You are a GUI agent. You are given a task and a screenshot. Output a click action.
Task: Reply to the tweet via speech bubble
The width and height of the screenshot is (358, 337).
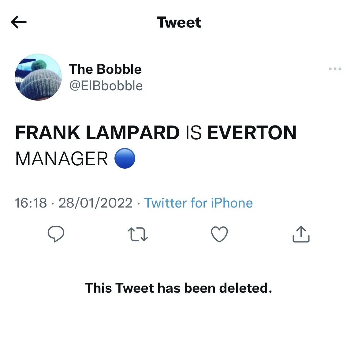56,234
